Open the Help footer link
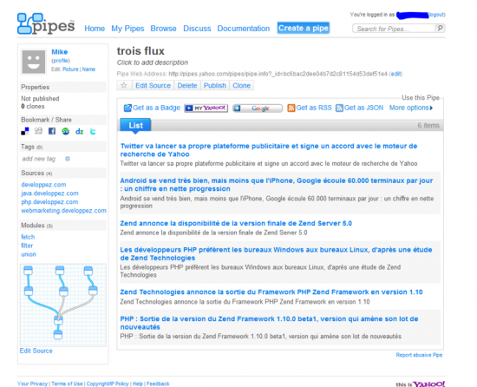The width and height of the screenshot is (477, 387). pos(138,384)
